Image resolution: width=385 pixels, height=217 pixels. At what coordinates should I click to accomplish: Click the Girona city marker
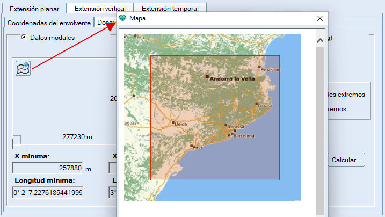[x=257, y=104]
